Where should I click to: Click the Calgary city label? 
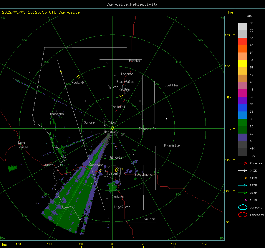(115, 173)
